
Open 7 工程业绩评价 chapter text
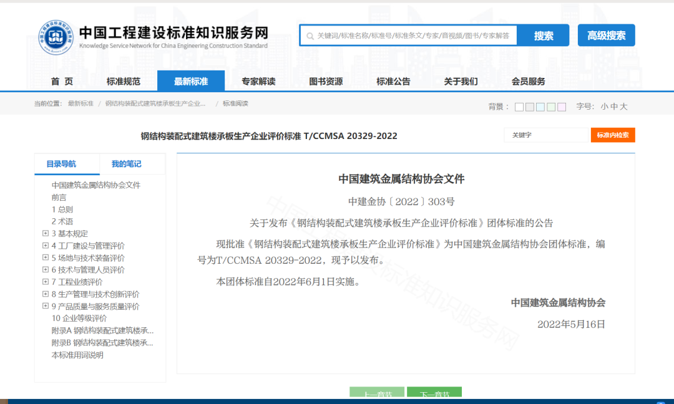coord(77,282)
